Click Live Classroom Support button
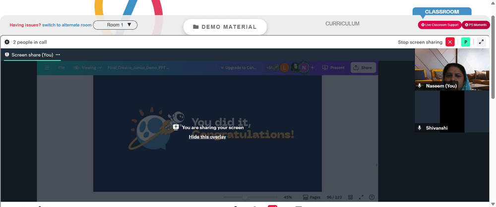The width and height of the screenshot is (496, 207). click(x=439, y=25)
